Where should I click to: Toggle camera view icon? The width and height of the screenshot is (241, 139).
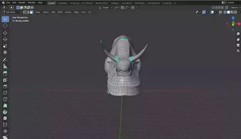click(x=238, y=45)
